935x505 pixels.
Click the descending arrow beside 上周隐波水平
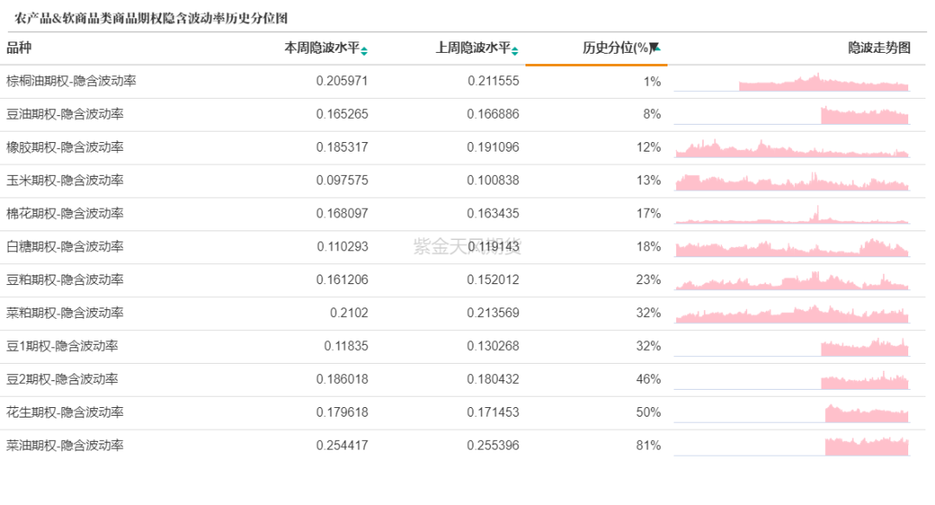515,51
